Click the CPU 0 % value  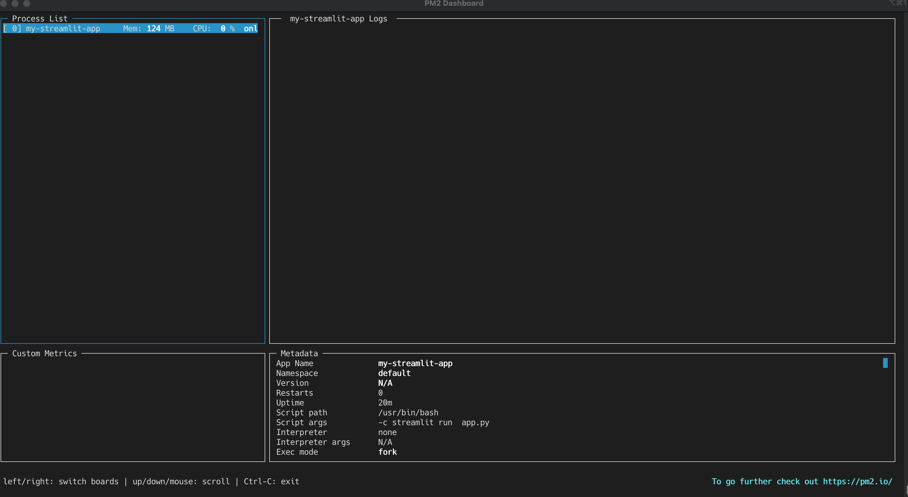click(227, 29)
